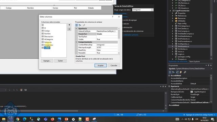Click the ContextMenuStrip value (ninguno)

click(x=107, y=45)
